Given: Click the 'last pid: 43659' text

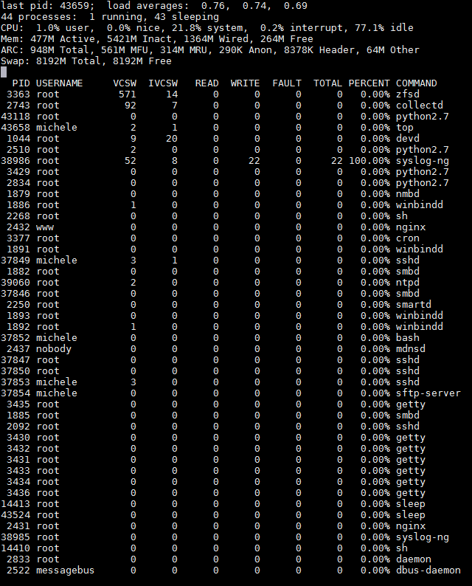Looking at the screenshot, I should point(47,6).
